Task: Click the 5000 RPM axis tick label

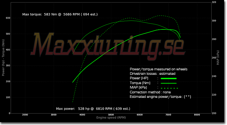Action: 111,115
